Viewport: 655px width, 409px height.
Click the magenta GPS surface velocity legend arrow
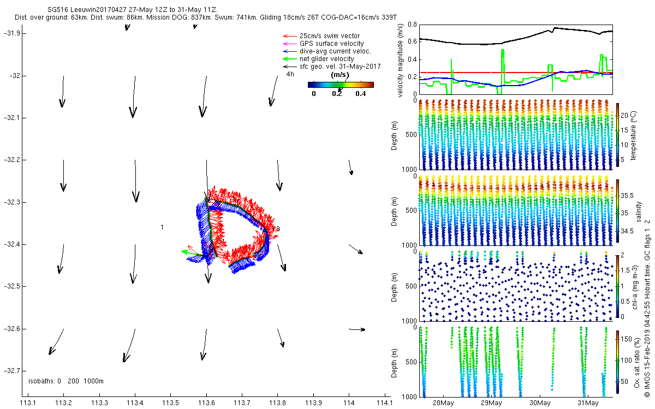pos(289,44)
